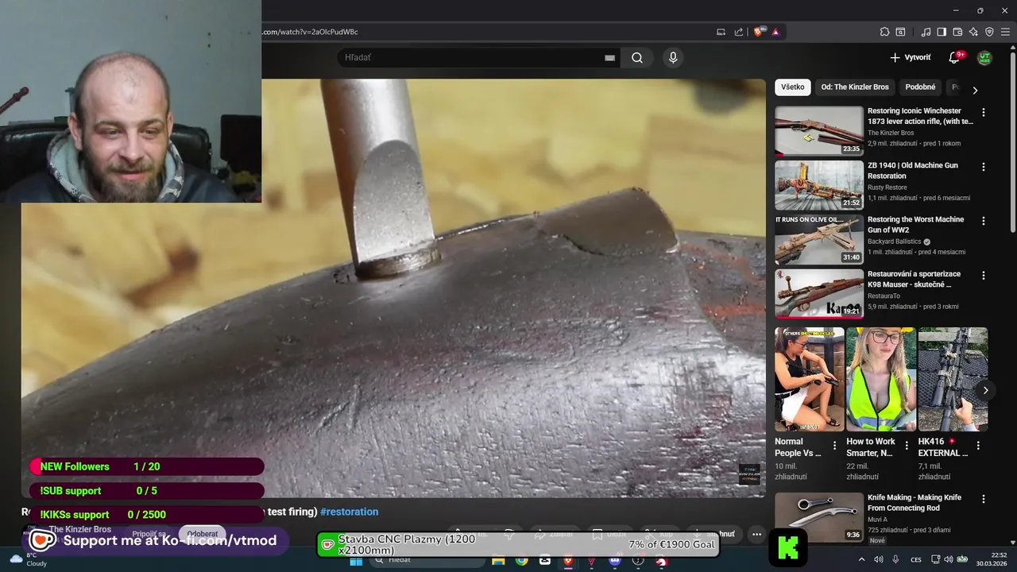1017x572 pixels.
Task: Open the #restoration hashtag link
Action: [349, 512]
